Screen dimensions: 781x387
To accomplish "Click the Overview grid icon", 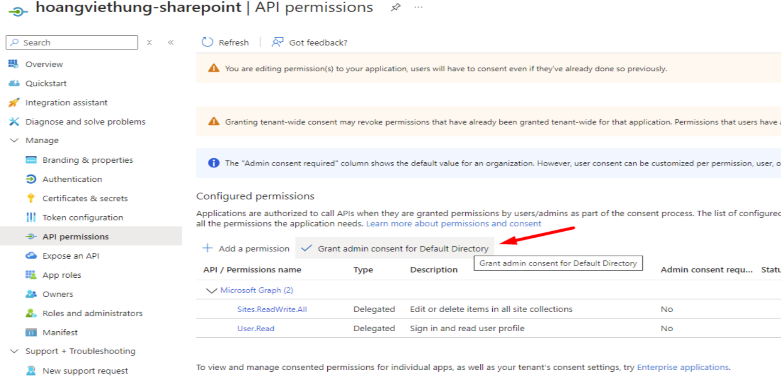I will (x=13, y=64).
